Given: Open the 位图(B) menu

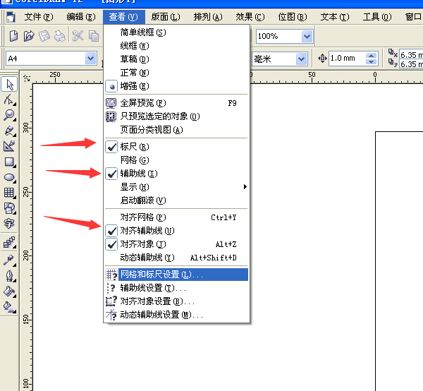Looking at the screenshot, I should [293, 17].
